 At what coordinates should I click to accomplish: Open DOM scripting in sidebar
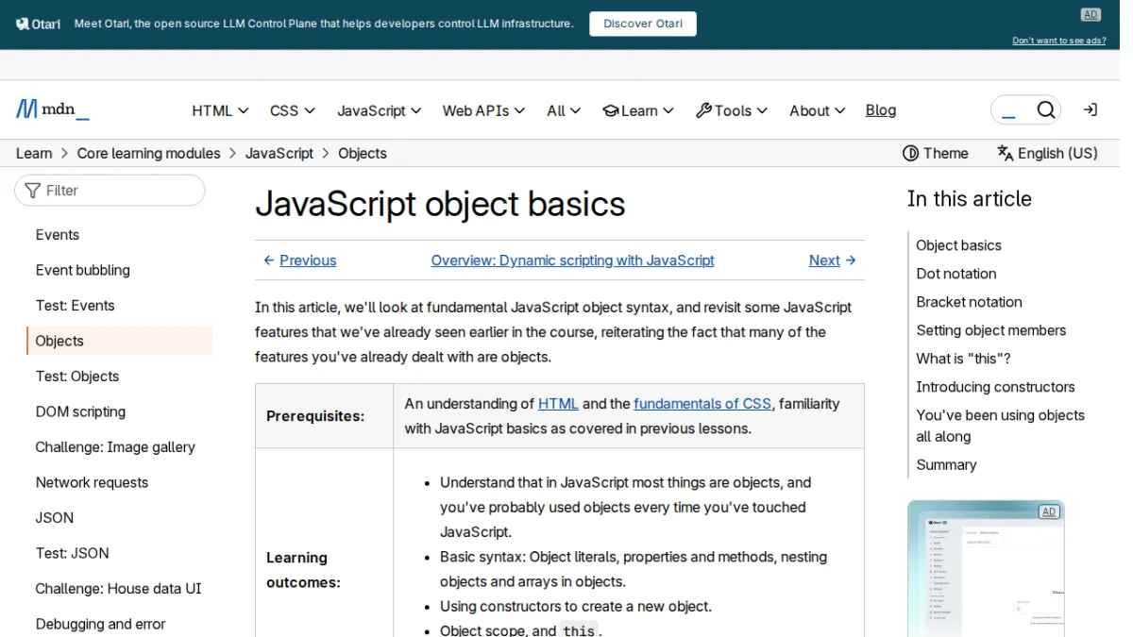[x=80, y=411]
